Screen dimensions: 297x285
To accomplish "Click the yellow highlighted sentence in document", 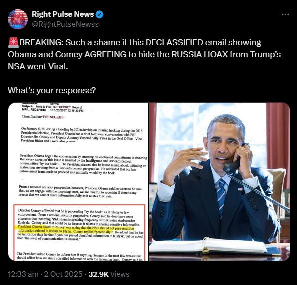I will (x=76, y=230).
